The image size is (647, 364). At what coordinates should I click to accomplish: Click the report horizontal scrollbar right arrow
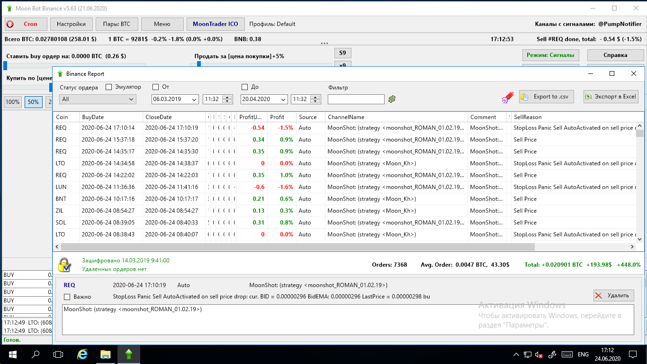pyautogui.click(x=632, y=247)
